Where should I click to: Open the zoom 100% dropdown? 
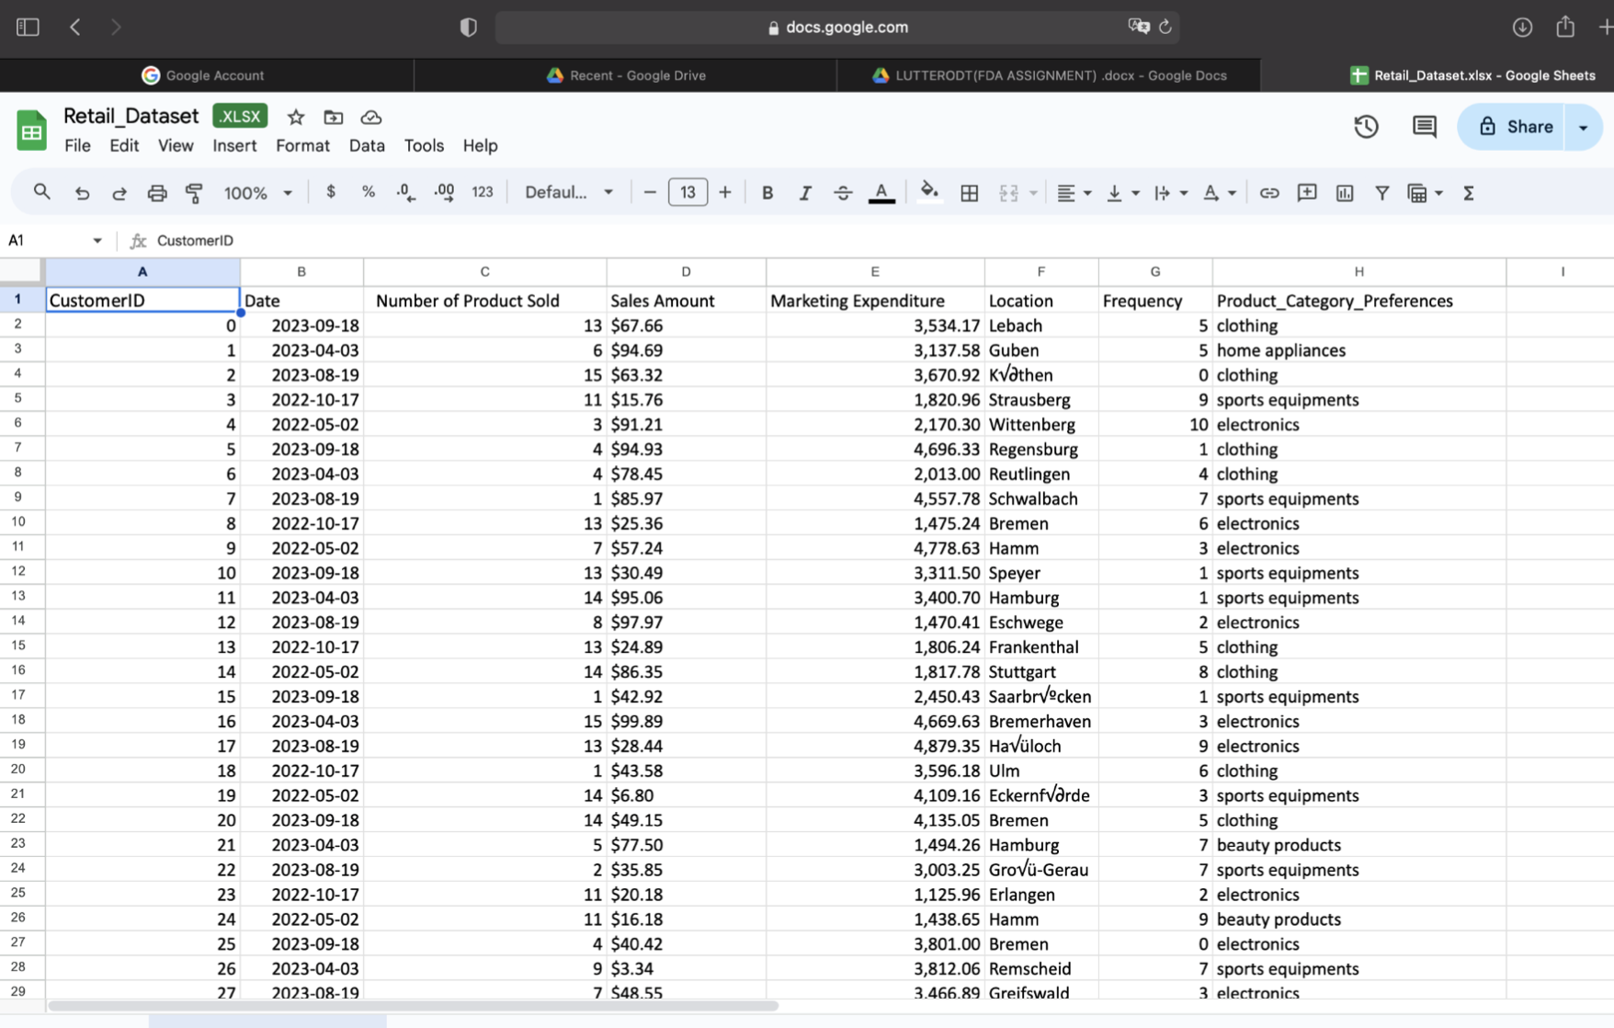click(x=257, y=193)
